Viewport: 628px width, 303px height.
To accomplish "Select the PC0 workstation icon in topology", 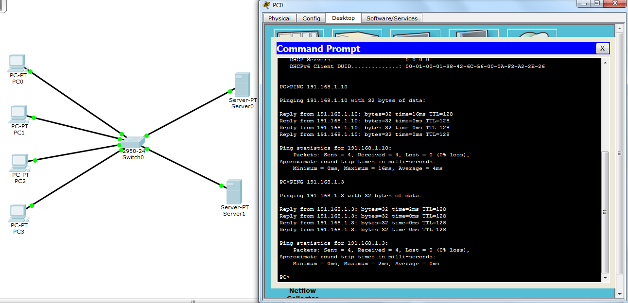I will 16,63.
